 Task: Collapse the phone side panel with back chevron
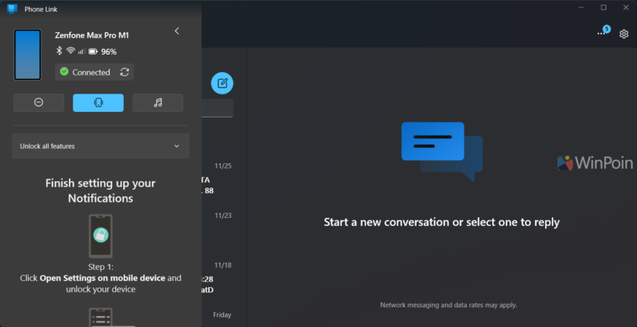[x=177, y=31]
